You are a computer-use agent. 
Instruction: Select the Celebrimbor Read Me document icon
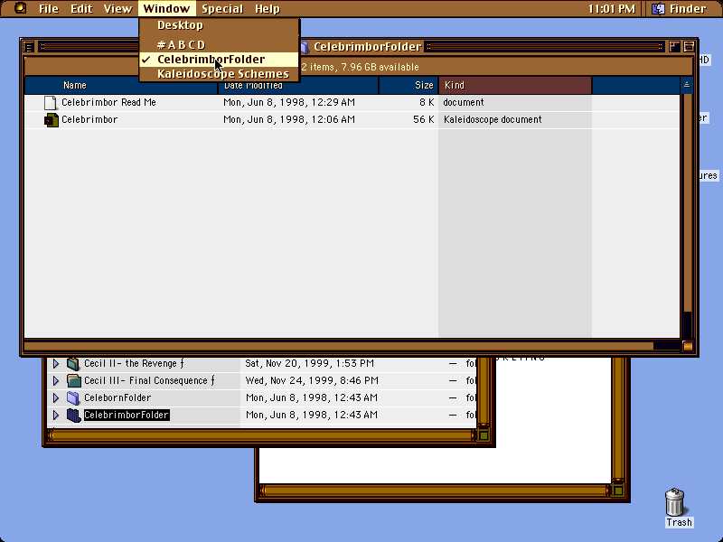point(50,103)
